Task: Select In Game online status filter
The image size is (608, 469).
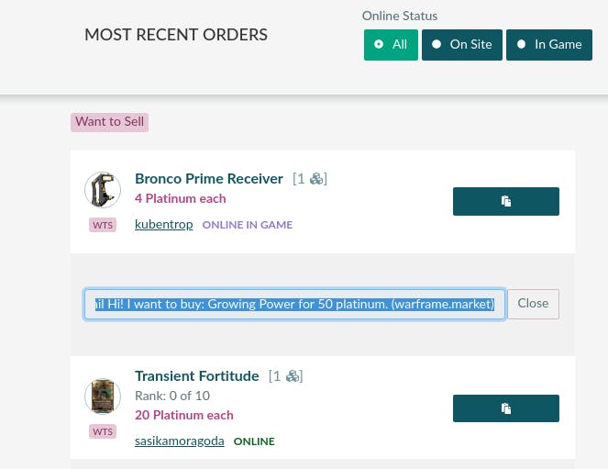Action: (548, 44)
